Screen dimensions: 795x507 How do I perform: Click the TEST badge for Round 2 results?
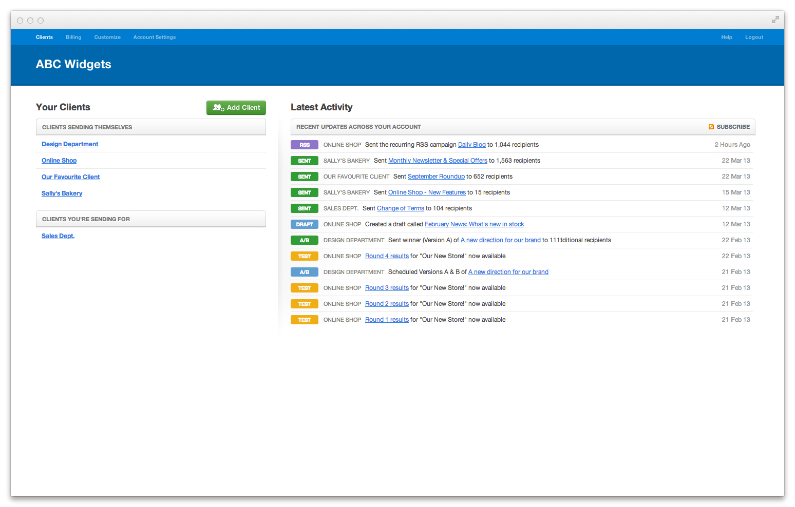point(305,304)
